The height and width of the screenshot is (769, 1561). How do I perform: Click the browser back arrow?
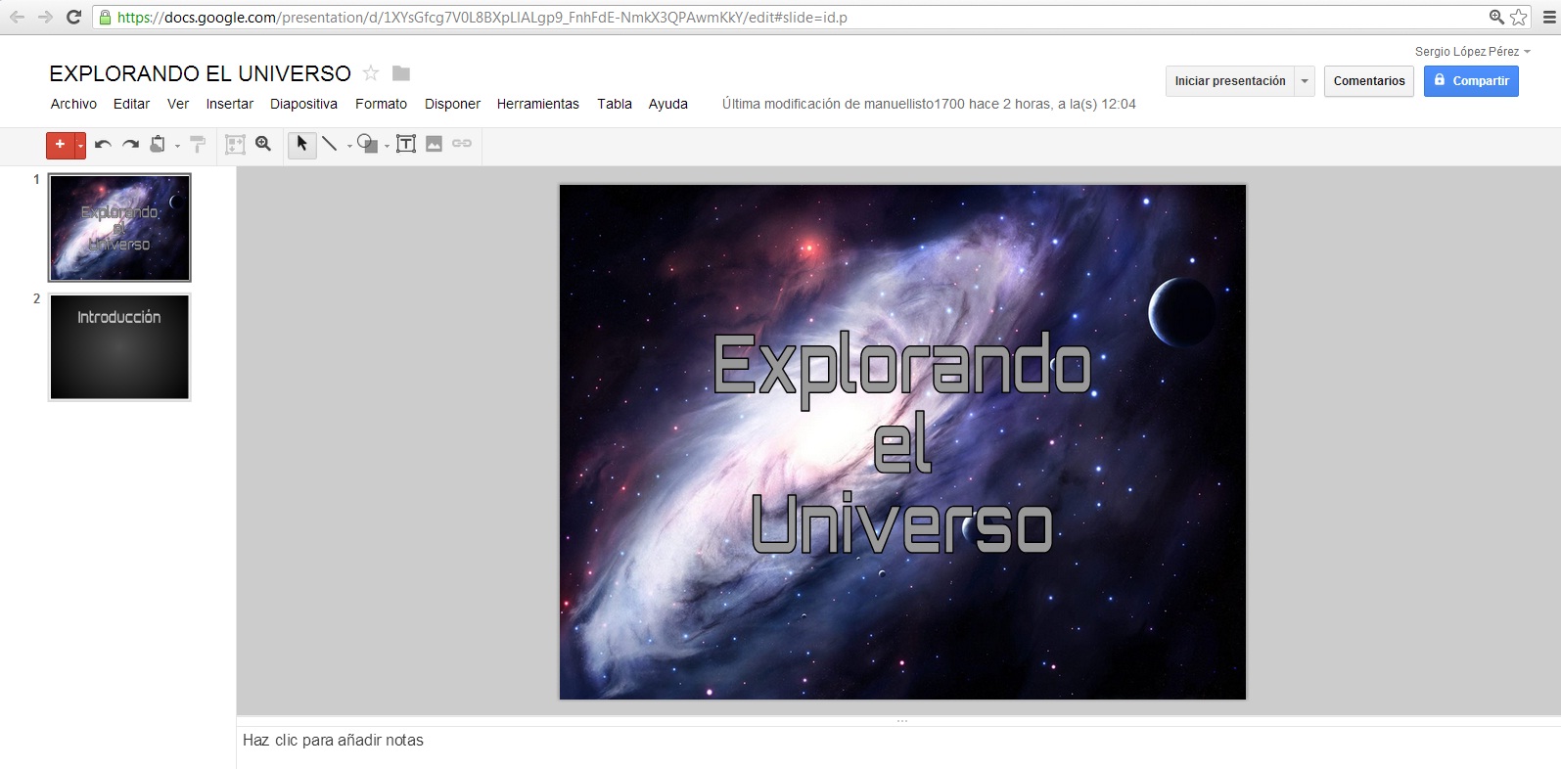click(x=18, y=17)
